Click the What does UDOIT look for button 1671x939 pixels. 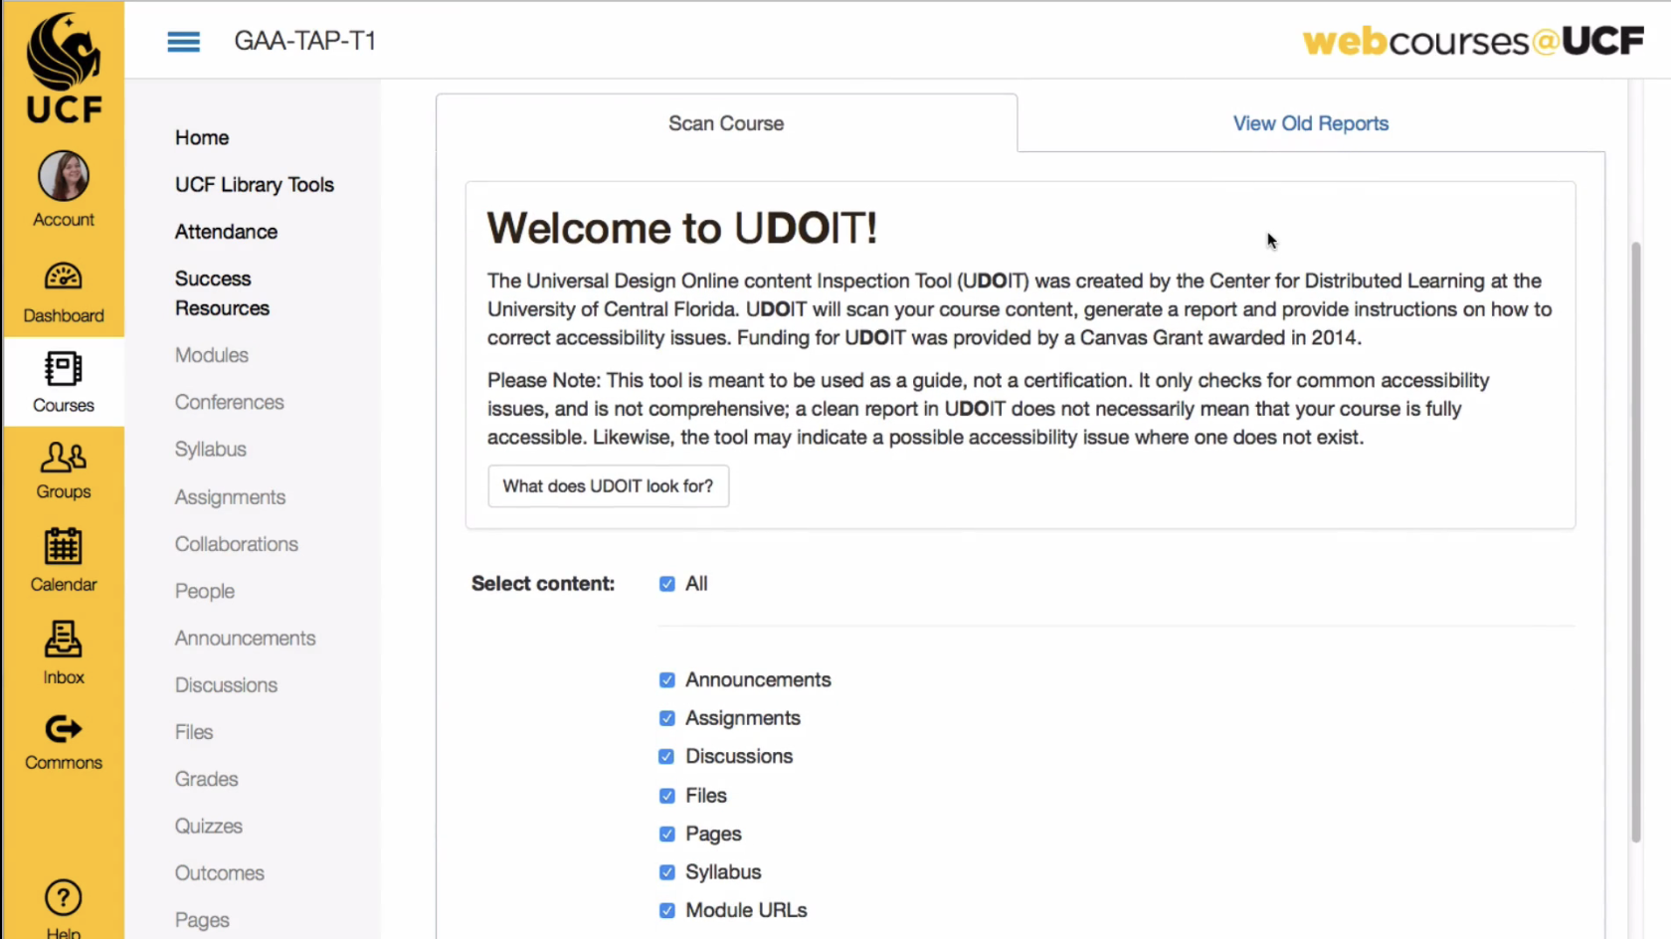coord(608,486)
